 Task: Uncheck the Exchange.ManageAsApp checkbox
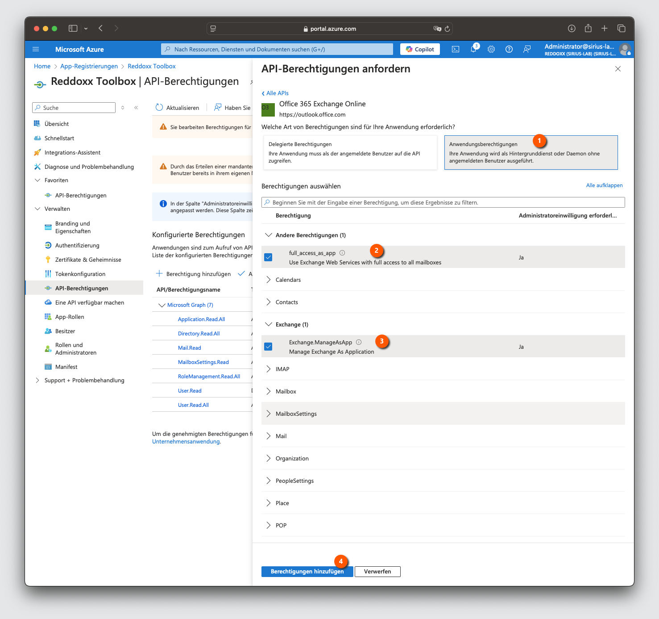[x=268, y=347]
